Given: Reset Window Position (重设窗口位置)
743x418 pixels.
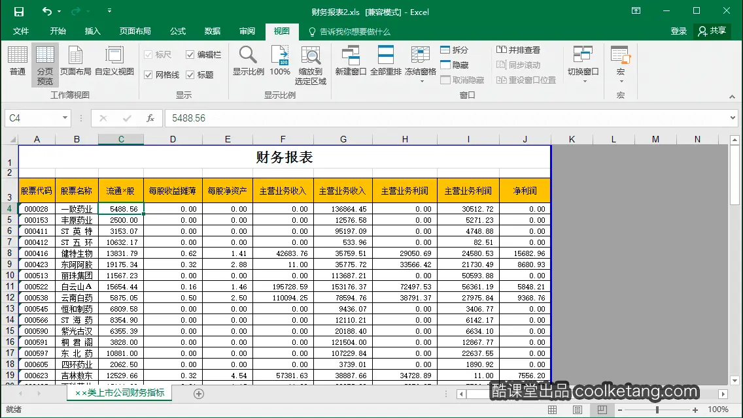Looking at the screenshot, I should (526, 80).
